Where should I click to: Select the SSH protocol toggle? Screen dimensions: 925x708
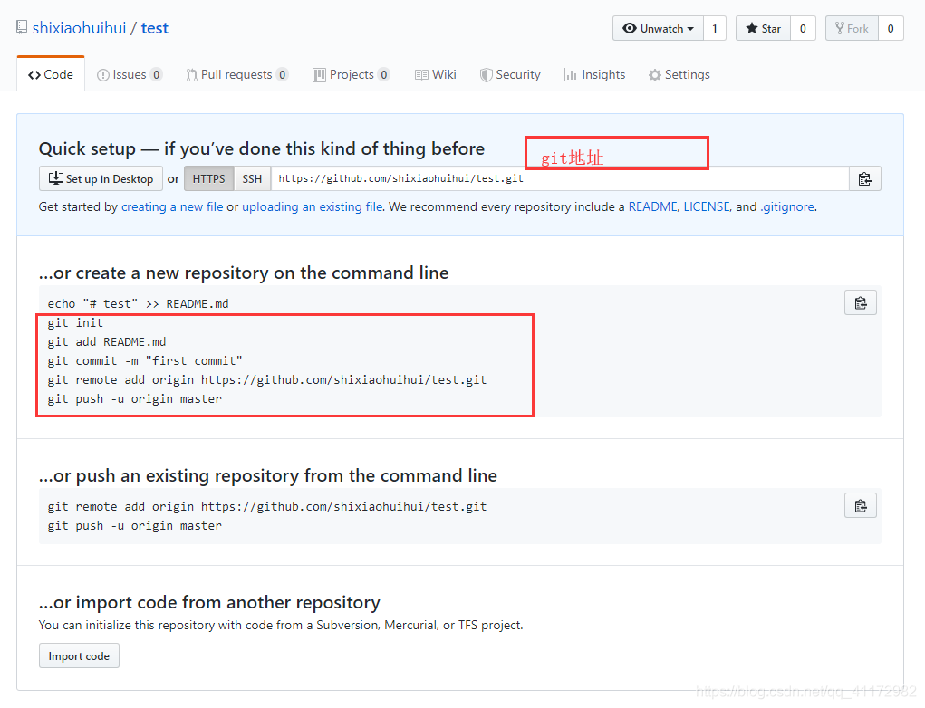tap(252, 178)
